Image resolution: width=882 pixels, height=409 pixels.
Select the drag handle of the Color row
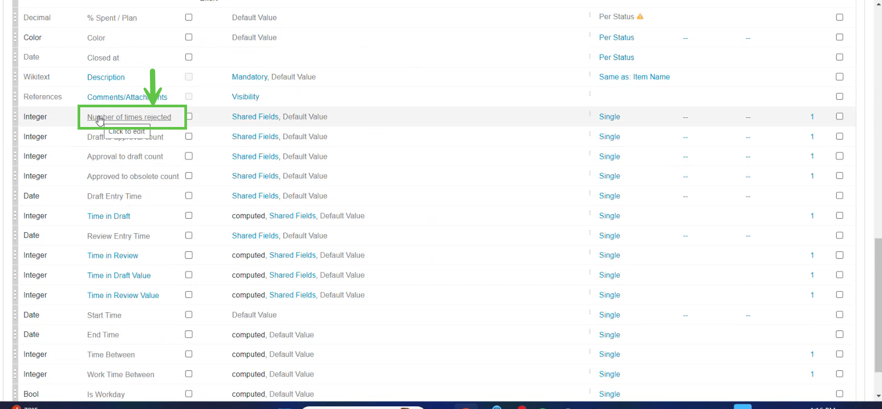15,38
